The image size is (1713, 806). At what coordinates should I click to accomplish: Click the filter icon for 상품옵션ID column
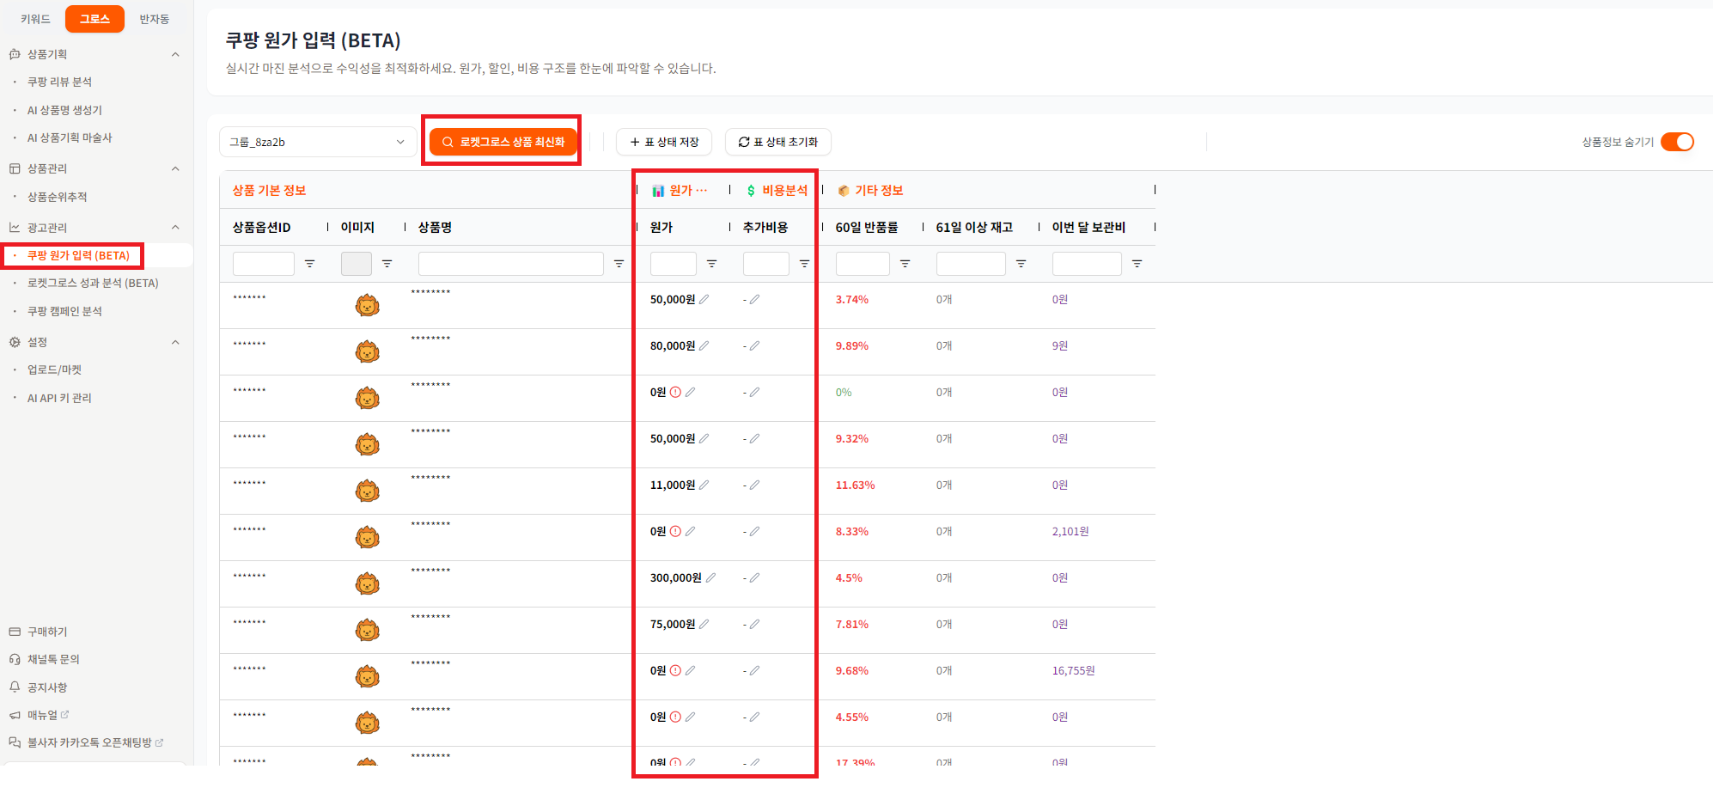coord(310,264)
